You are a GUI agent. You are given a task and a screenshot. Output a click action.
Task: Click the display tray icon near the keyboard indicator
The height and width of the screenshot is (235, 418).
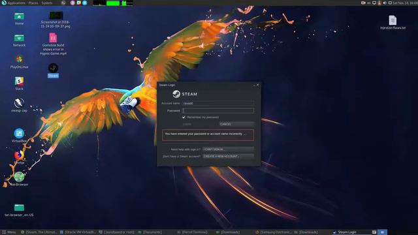click(374, 3)
